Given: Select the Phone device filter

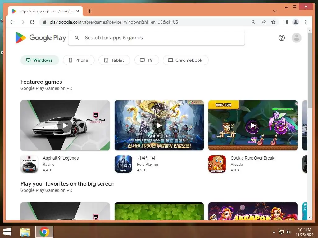Looking at the screenshot, I should coord(79,60).
